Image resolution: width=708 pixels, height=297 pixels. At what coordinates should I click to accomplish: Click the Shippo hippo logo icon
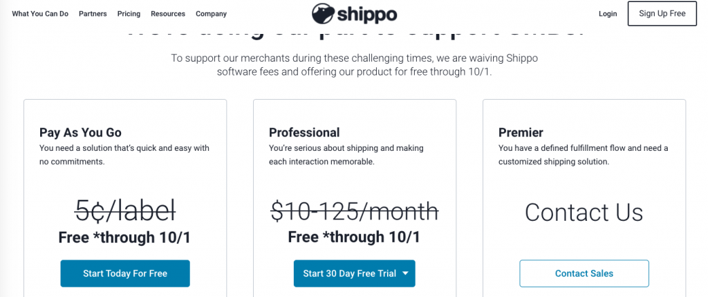click(x=323, y=14)
